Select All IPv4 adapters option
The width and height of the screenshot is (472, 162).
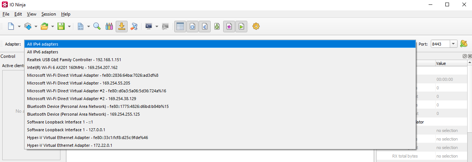[x=220, y=44]
